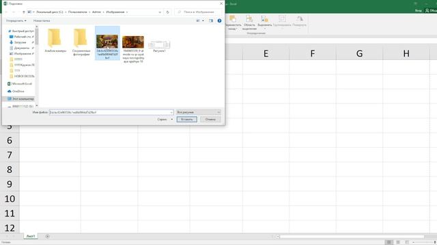The image size is (437, 245).
Task: Switch to Normal view in status bar
Action: [389, 242]
